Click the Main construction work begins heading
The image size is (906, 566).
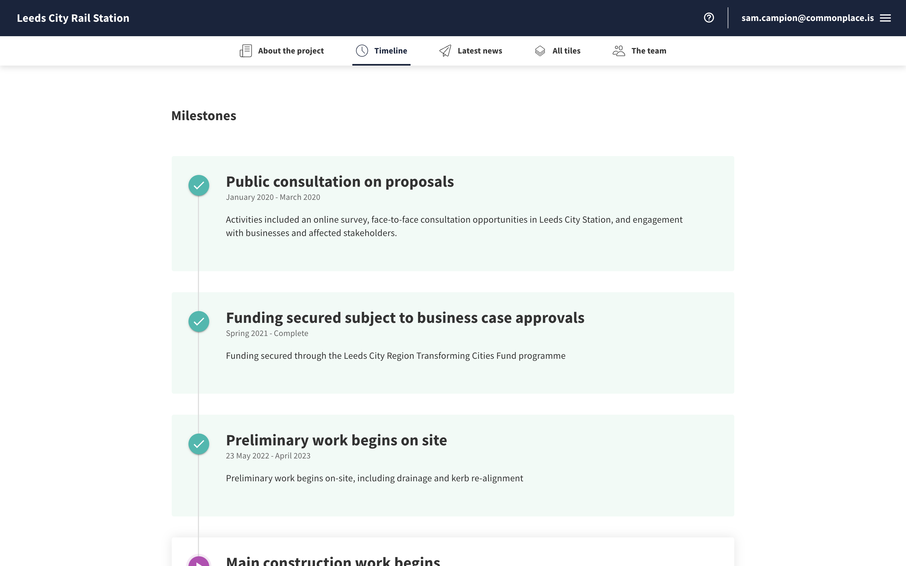coord(333,561)
